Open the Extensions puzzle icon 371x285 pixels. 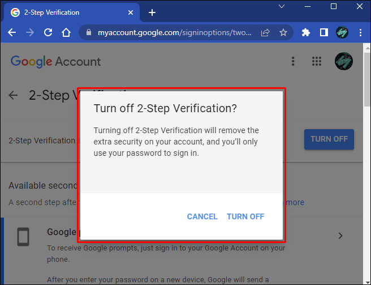click(306, 33)
